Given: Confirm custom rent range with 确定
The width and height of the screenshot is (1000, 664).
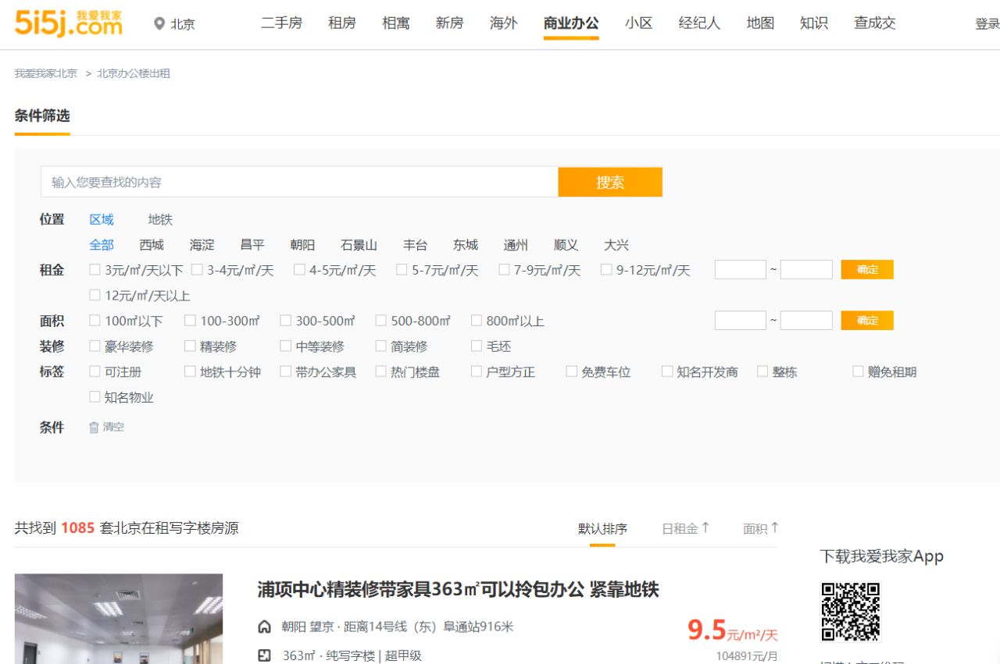Looking at the screenshot, I should (867, 269).
